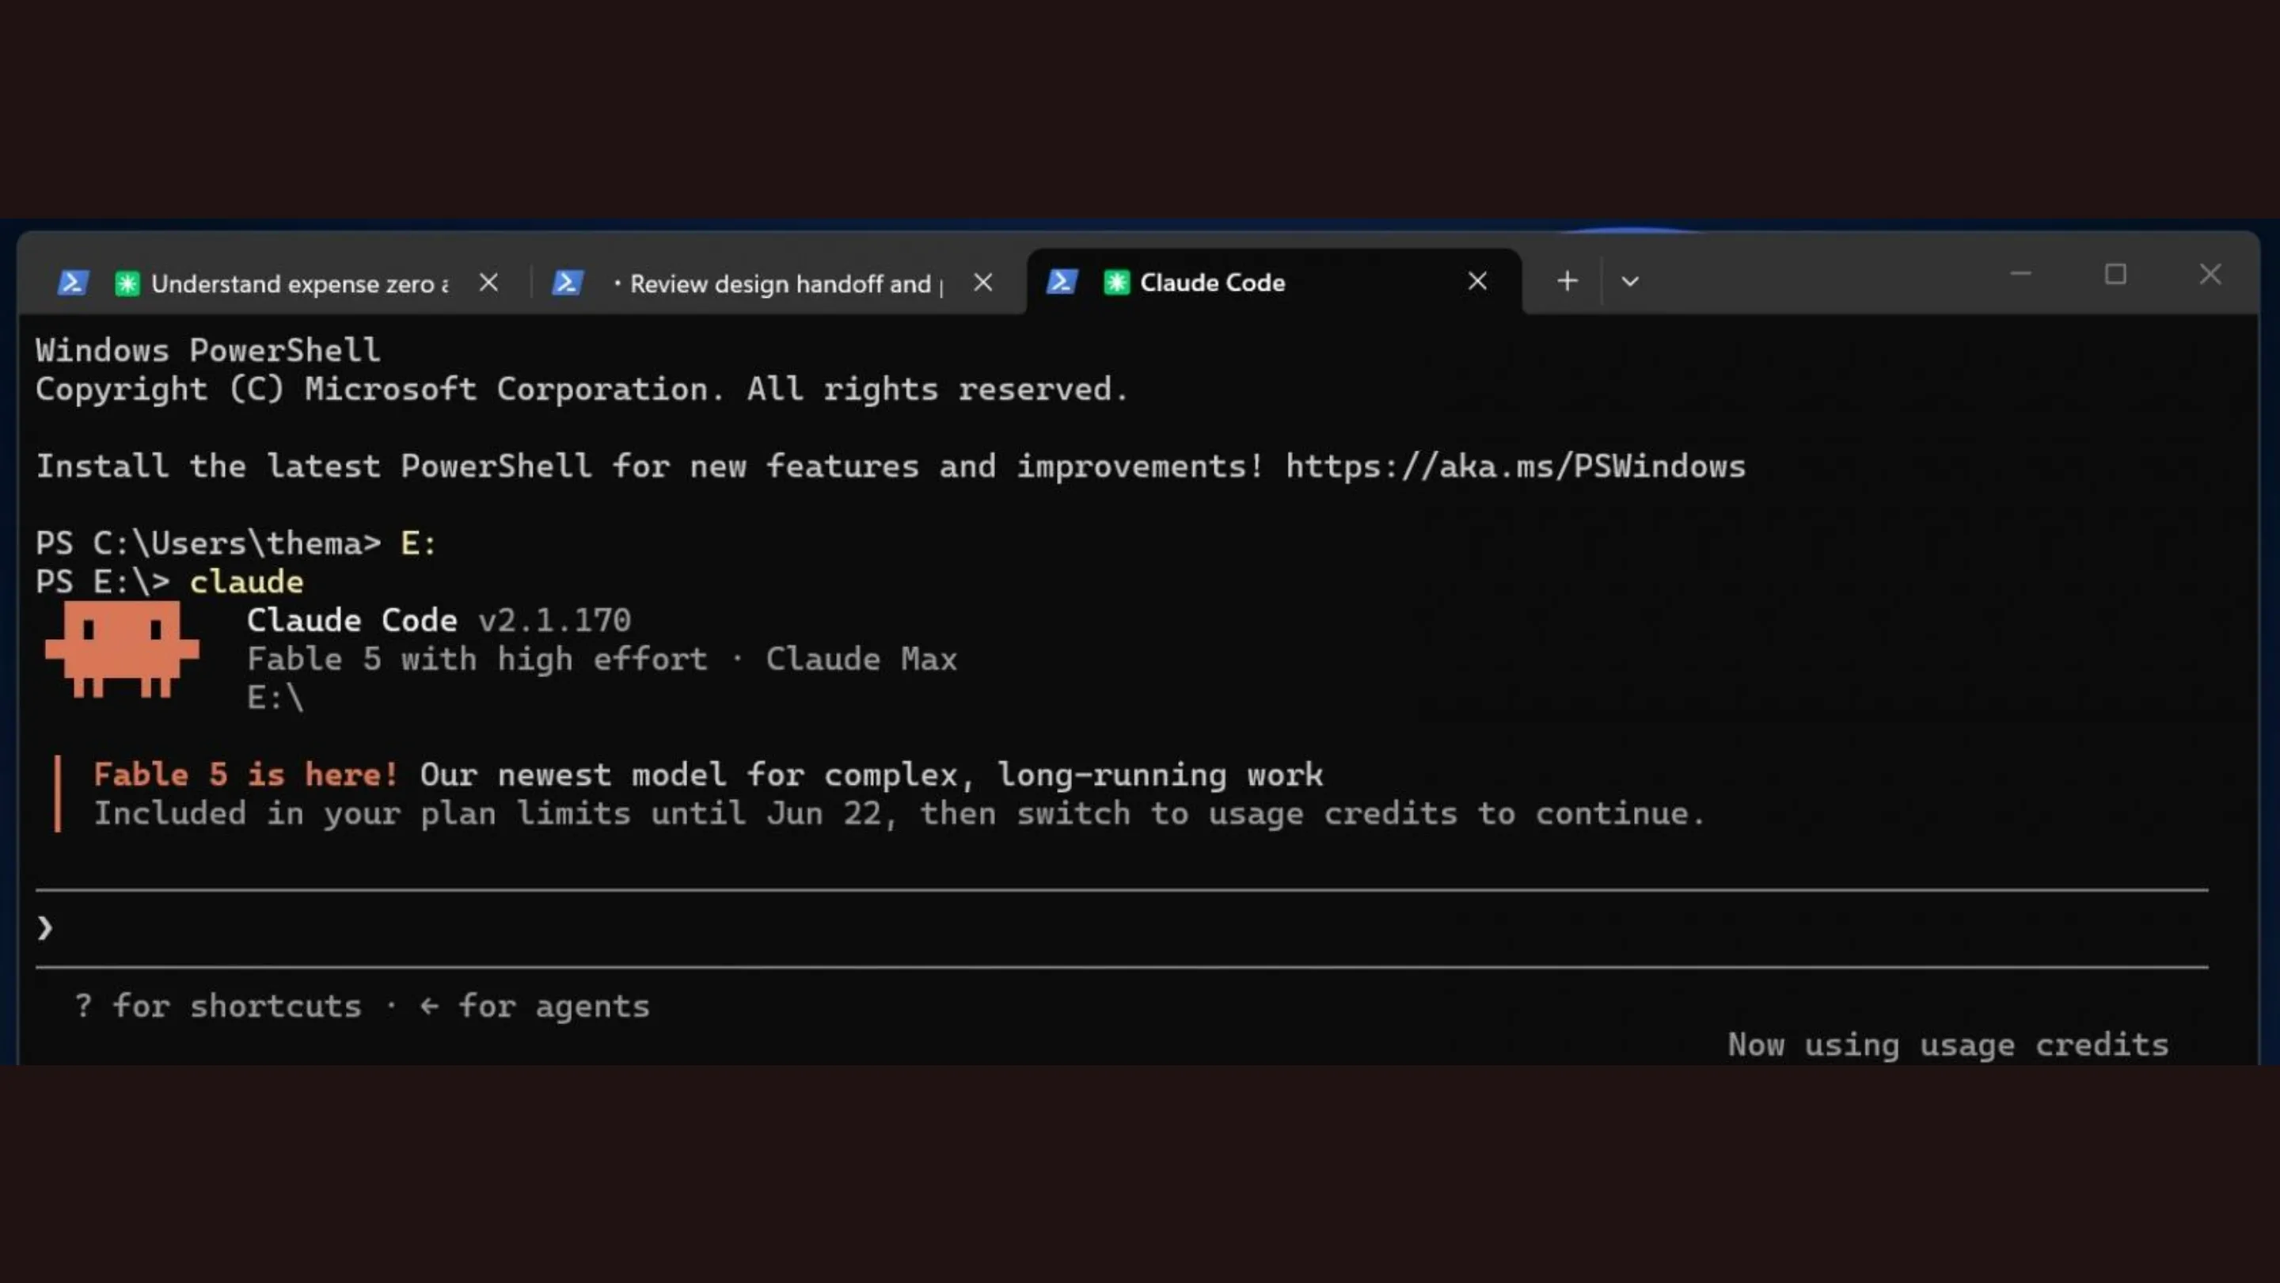This screenshot has height=1283, width=2280.
Task: Click green Claude icon on Understand expense tab
Action: [127, 284]
